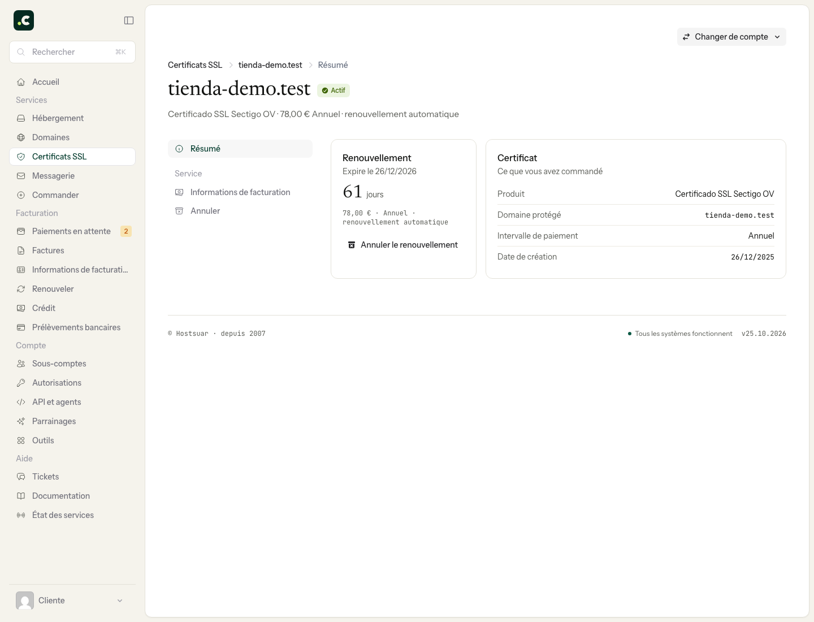
Task: Select the Annuler service tab
Action: tap(240, 211)
